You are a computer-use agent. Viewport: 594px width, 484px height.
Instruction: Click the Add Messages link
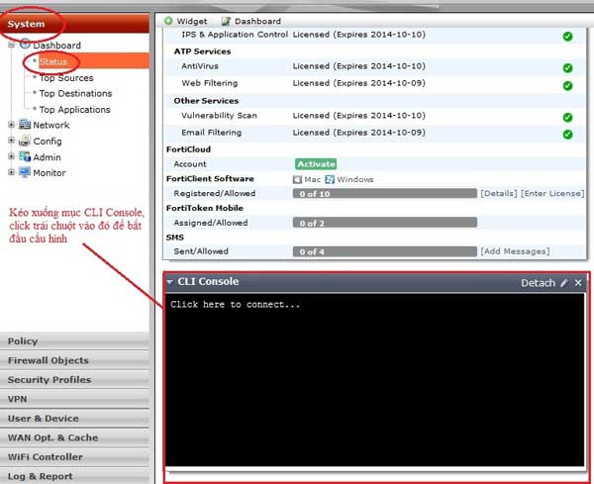pyautogui.click(x=515, y=251)
